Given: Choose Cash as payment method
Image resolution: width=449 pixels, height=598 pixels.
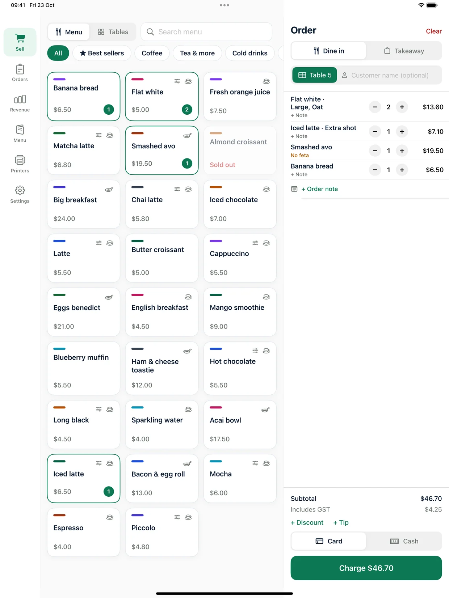Looking at the screenshot, I should (404, 541).
